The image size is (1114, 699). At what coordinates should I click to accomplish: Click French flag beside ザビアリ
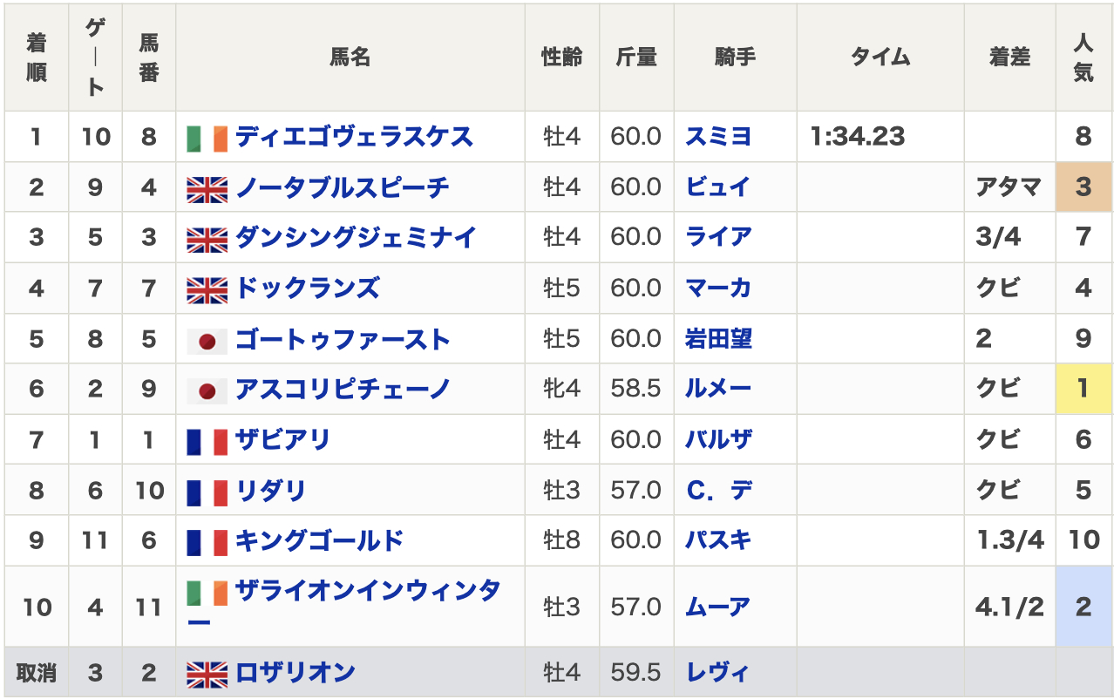pos(207,442)
